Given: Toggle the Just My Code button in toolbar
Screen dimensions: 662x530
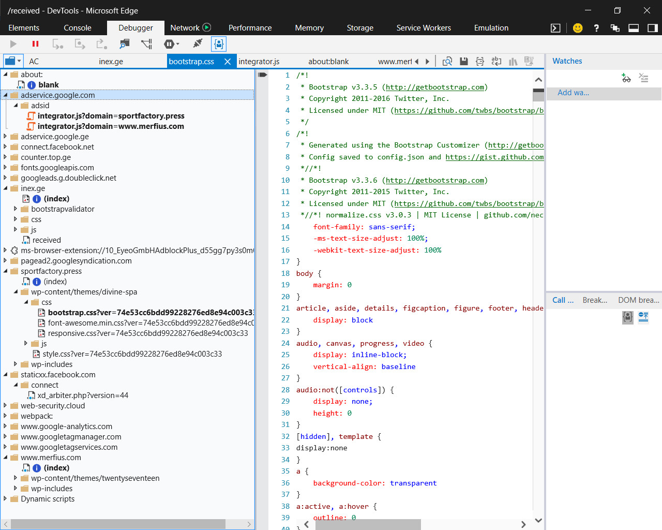Looking at the screenshot, I should tap(219, 44).
